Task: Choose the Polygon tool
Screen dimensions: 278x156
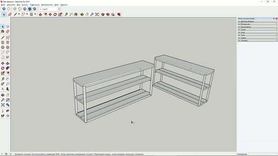Action: point(8,47)
